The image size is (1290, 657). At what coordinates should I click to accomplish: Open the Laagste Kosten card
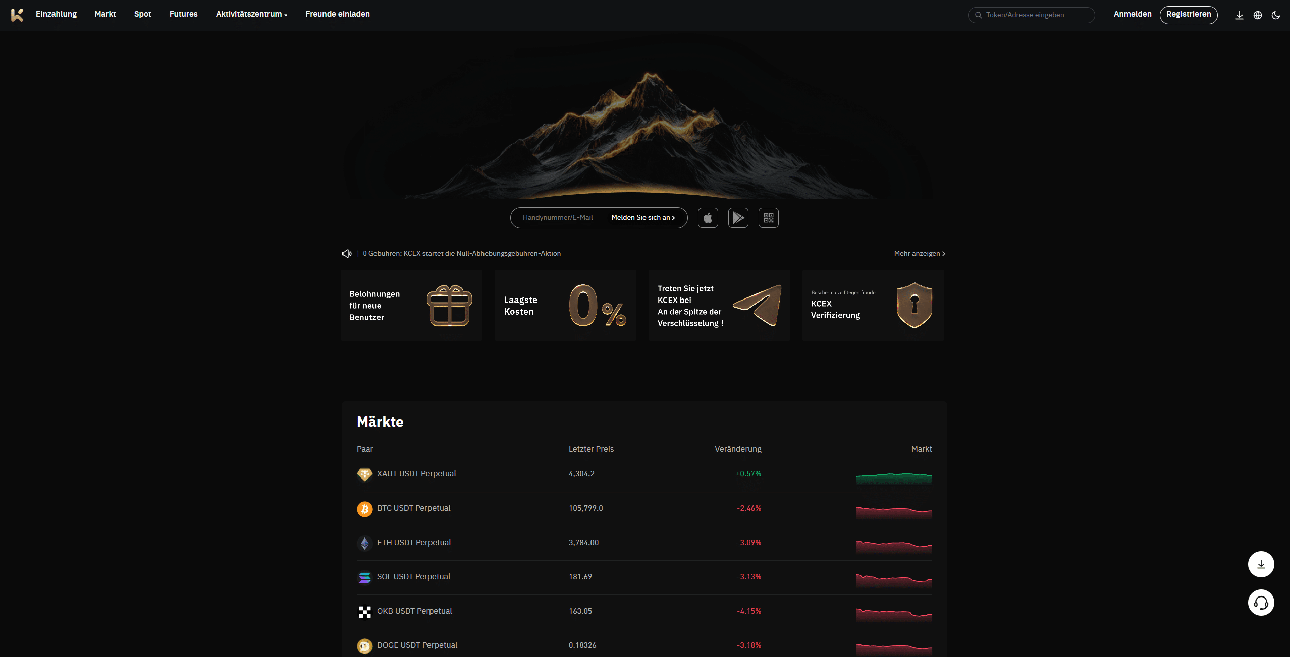click(x=565, y=305)
